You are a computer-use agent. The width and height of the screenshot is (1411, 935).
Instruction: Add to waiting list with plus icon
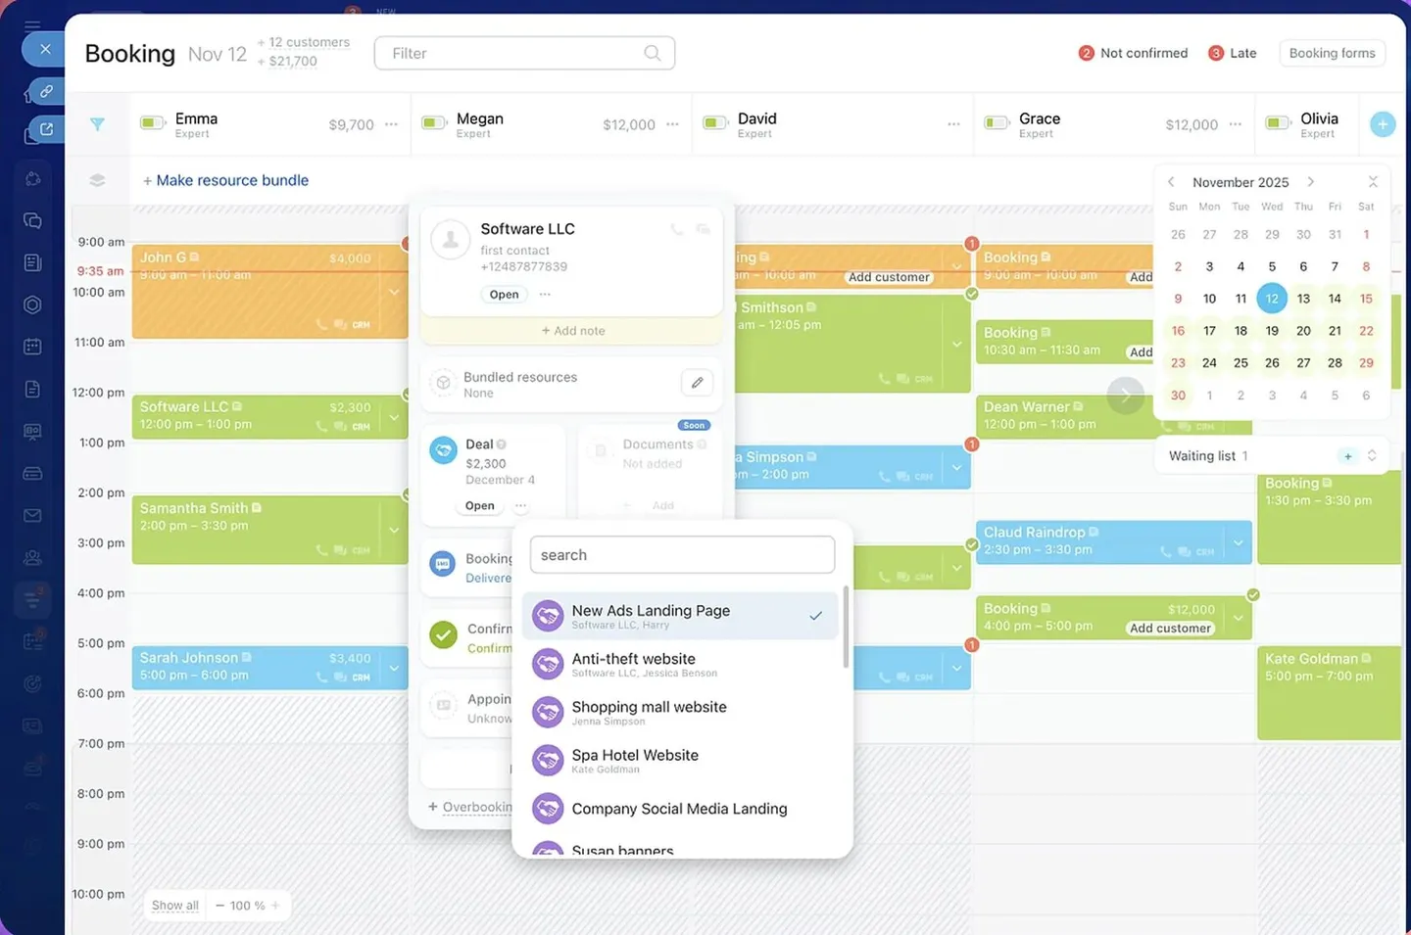(1348, 456)
